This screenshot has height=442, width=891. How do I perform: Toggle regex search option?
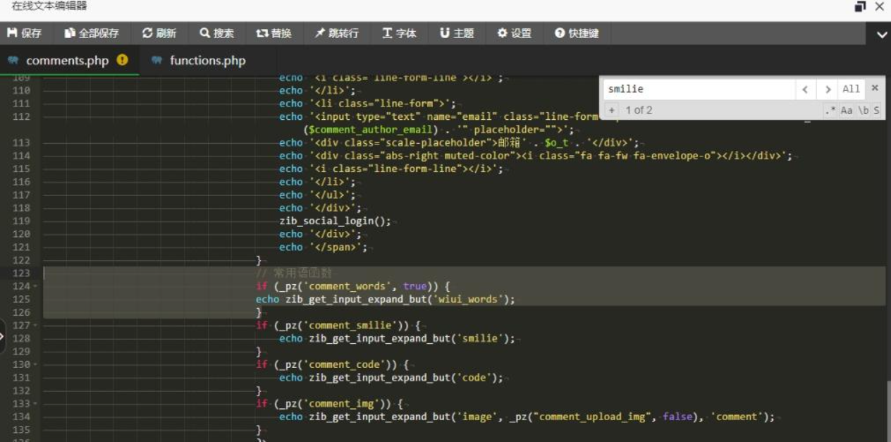(830, 110)
